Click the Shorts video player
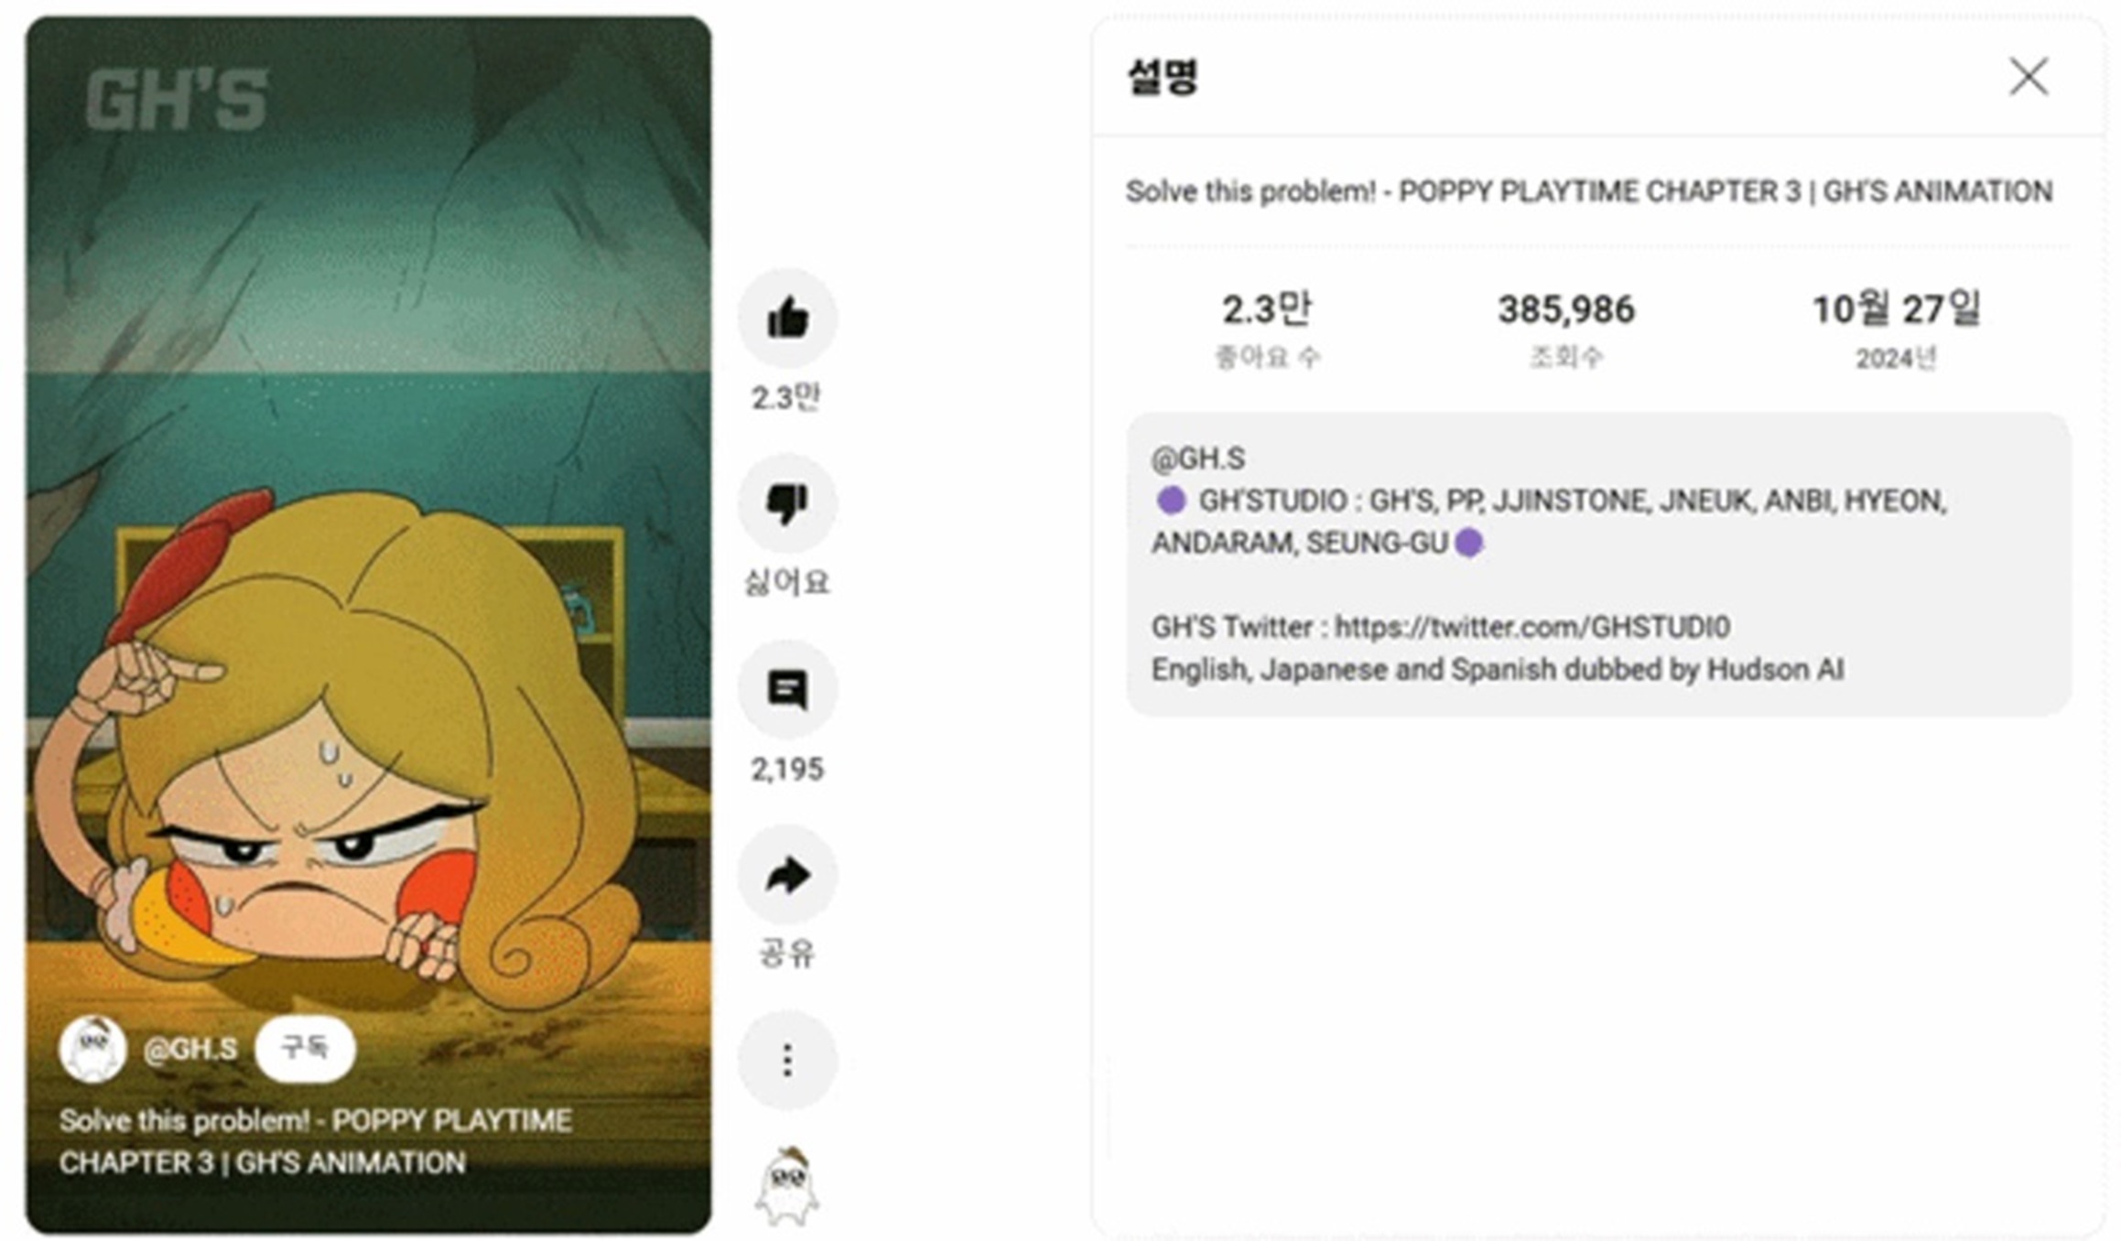2121x1241 pixels. coord(368,625)
